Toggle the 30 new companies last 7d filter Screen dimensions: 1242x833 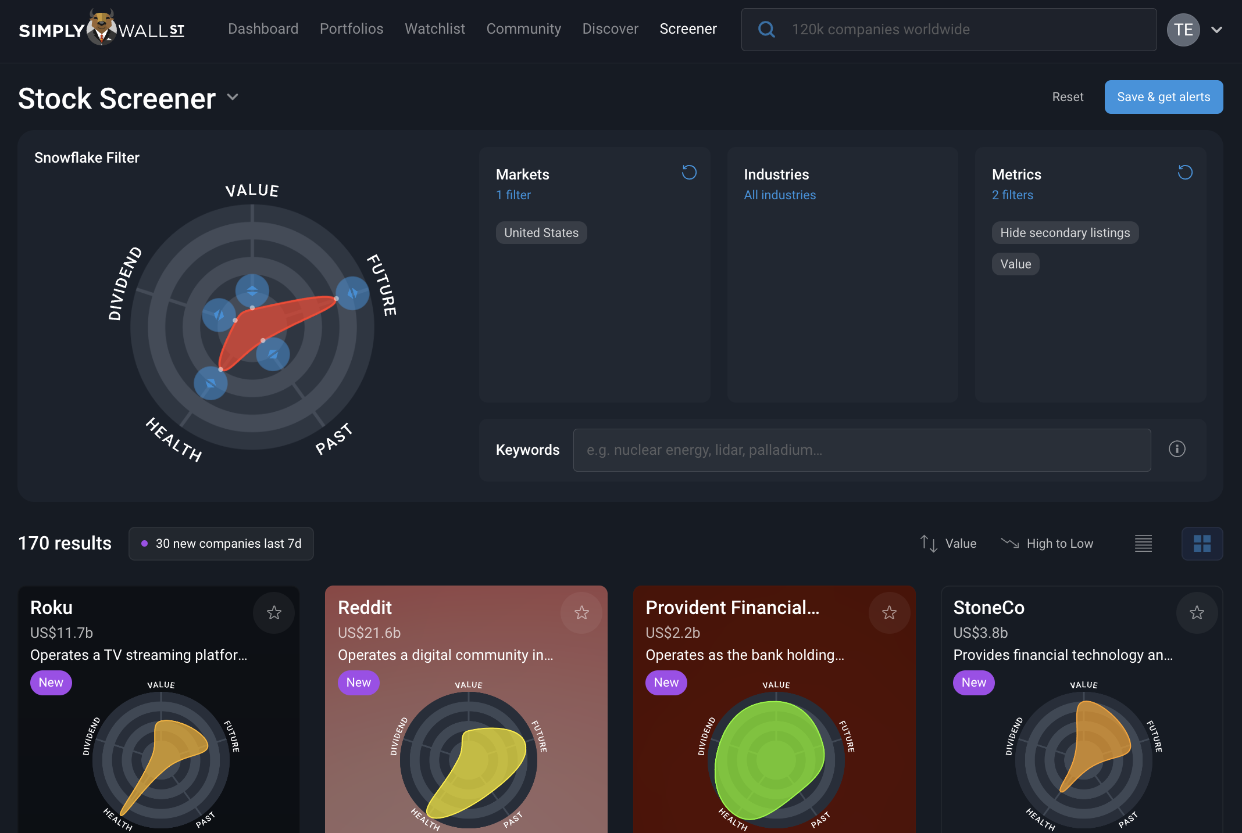[x=221, y=544]
